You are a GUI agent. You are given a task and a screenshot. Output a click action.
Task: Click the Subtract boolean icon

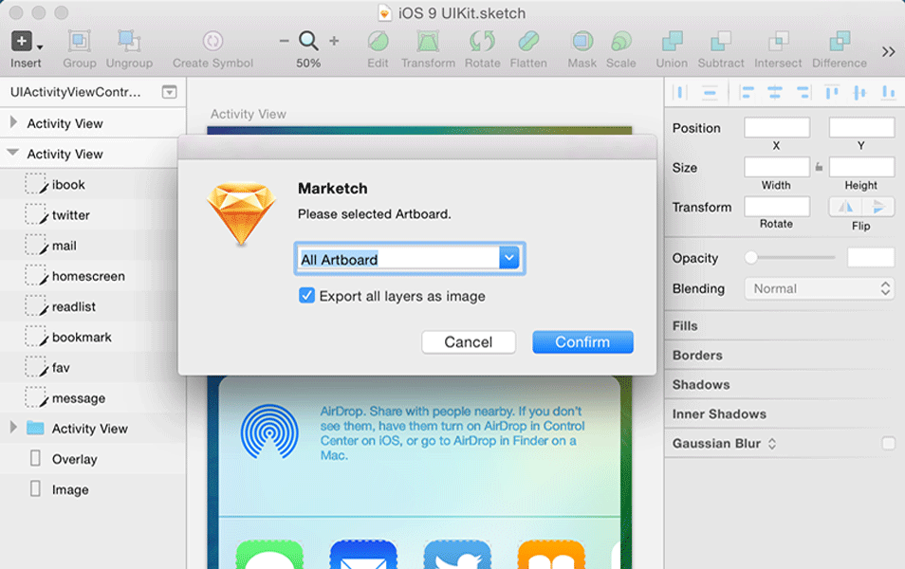[x=721, y=42]
